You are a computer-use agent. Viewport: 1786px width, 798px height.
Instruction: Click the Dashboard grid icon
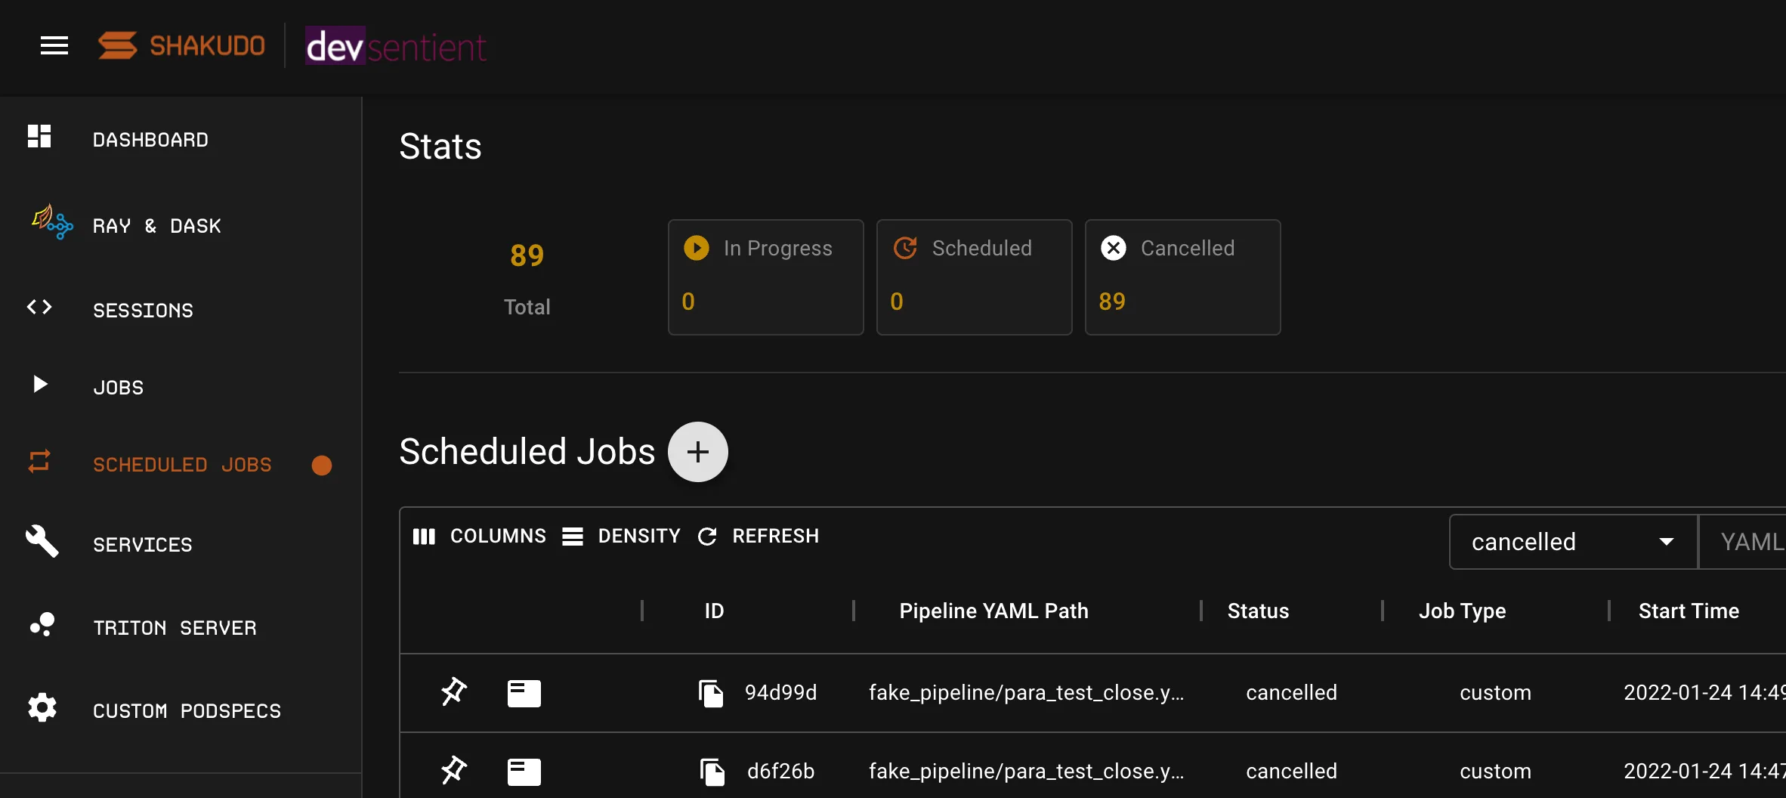pyautogui.click(x=39, y=136)
